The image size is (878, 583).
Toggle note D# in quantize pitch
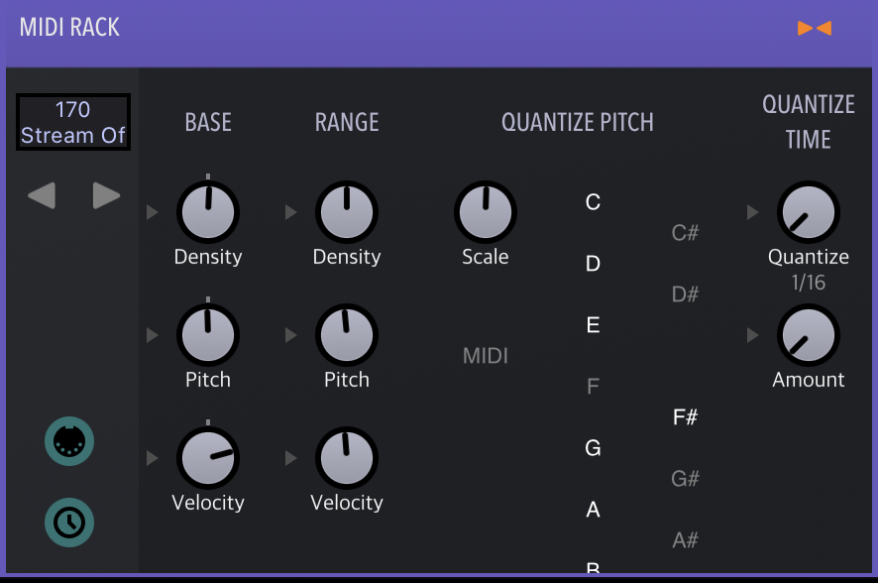(686, 294)
